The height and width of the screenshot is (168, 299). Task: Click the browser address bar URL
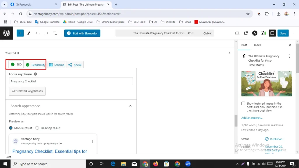point(77,14)
